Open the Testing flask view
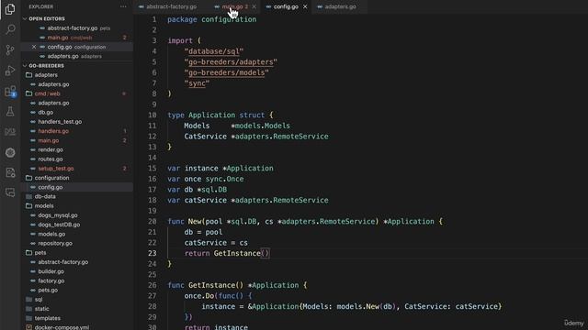 click(x=10, y=111)
